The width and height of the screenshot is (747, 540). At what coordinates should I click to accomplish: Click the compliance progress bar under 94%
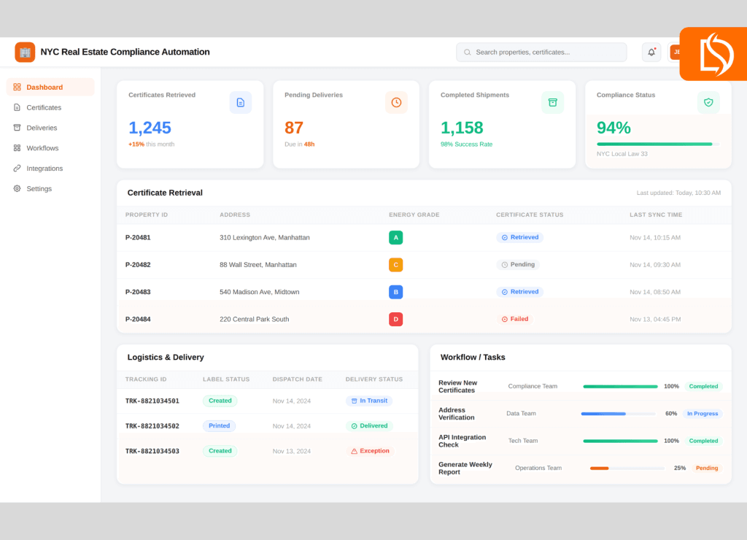(x=659, y=144)
